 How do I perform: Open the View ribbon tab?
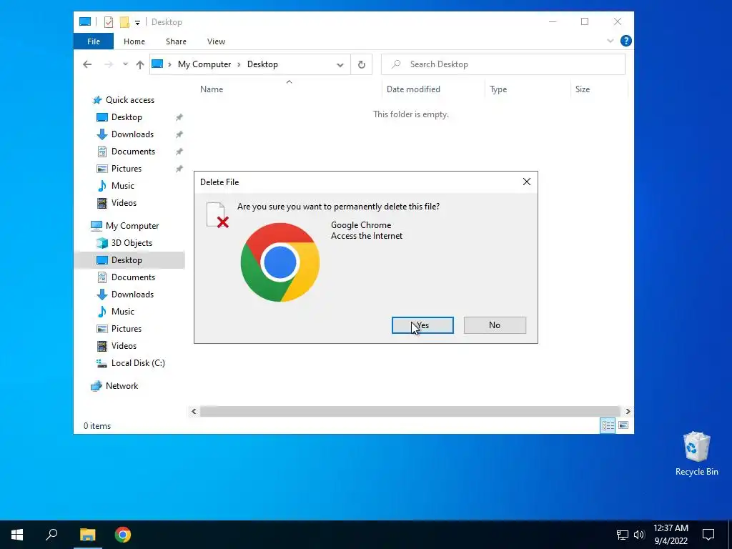coord(216,41)
